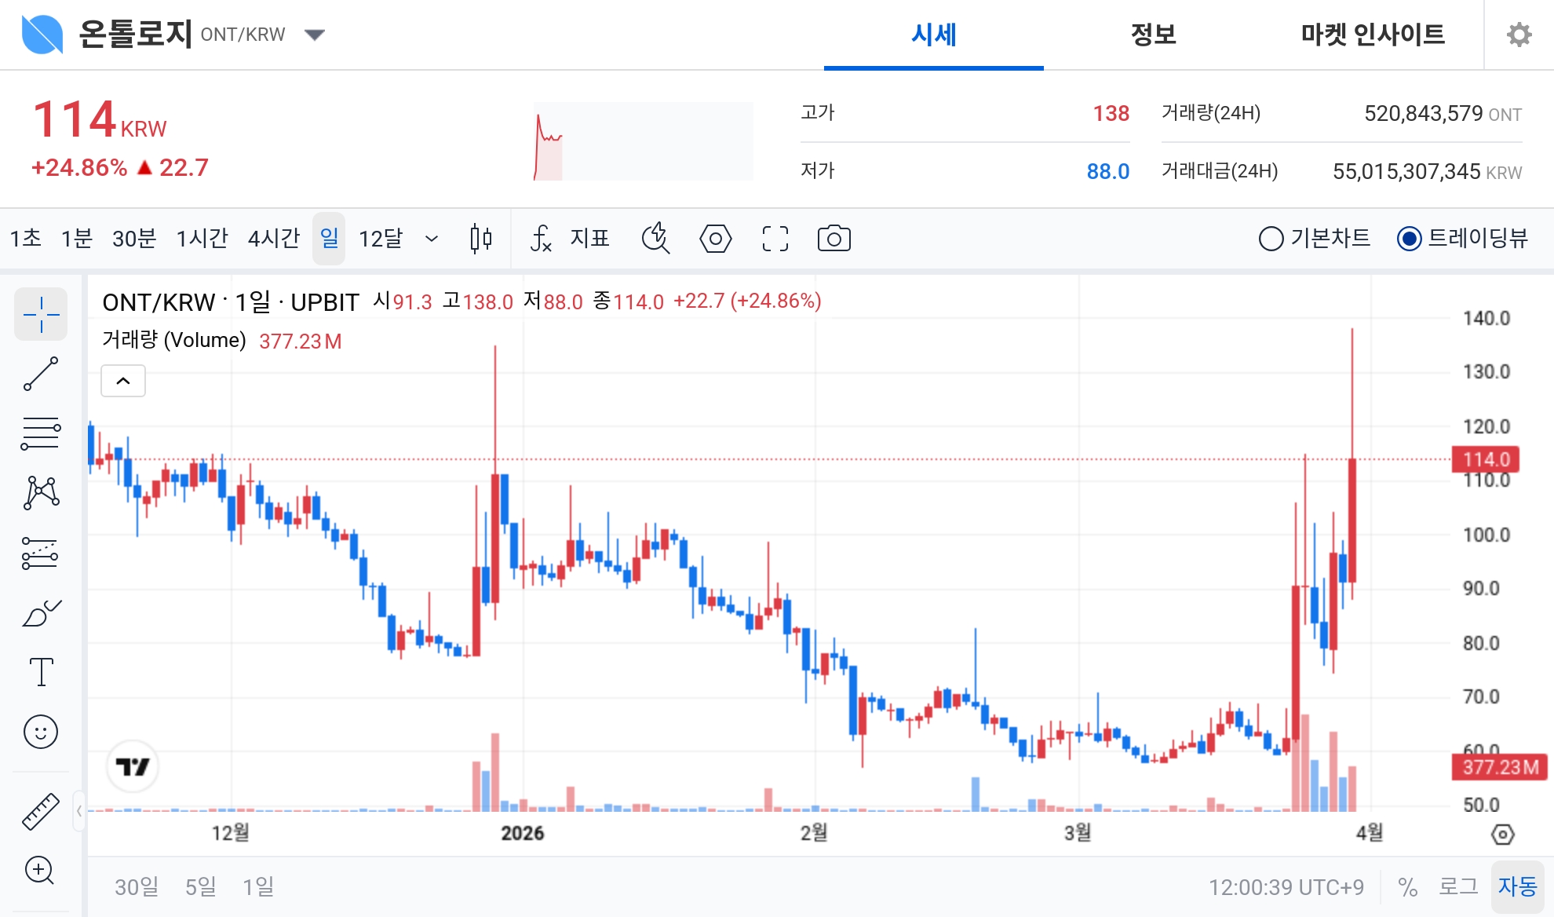The width and height of the screenshot is (1554, 917).
Task: Open chart settings via the hexagon icon
Action: coord(715,239)
